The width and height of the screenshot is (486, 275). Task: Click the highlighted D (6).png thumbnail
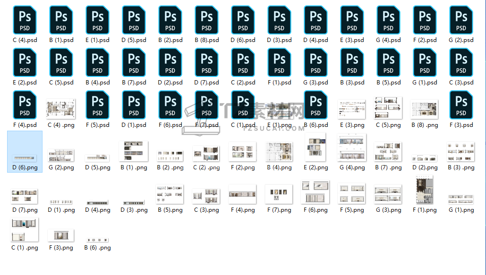point(25,158)
